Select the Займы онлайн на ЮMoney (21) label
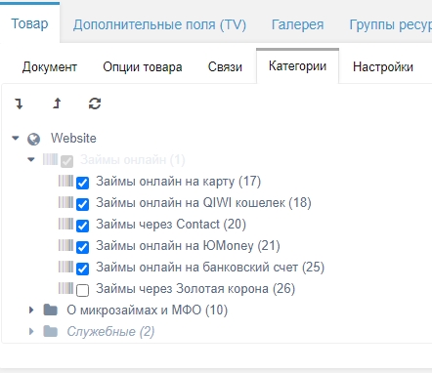The image size is (432, 373). point(188,246)
